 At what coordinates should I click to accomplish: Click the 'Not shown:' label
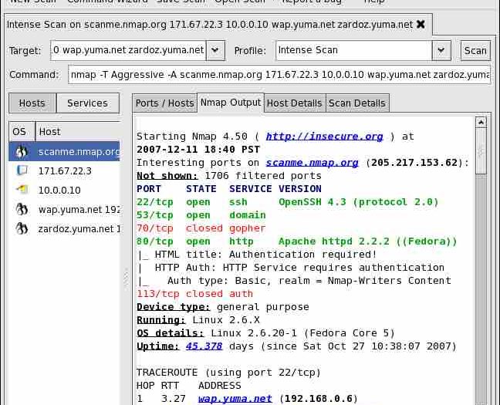click(x=167, y=176)
